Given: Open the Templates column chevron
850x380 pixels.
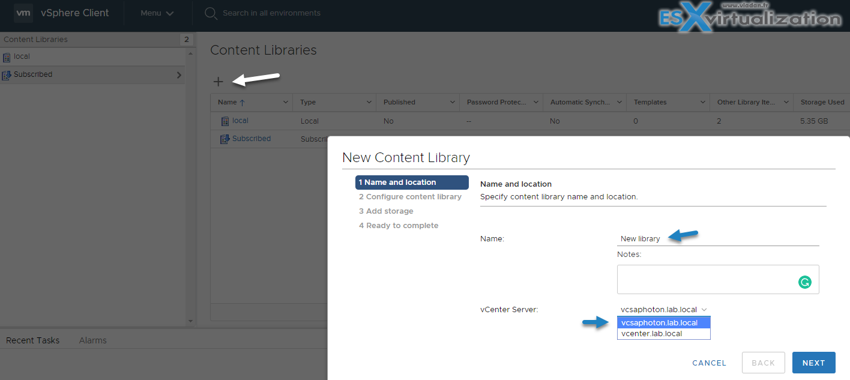Looking at the screenshot, I should coord(702,103).
